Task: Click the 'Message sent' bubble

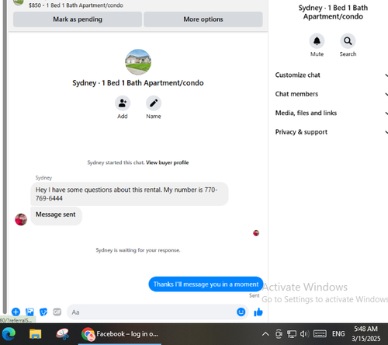Action: click(56, 216)
